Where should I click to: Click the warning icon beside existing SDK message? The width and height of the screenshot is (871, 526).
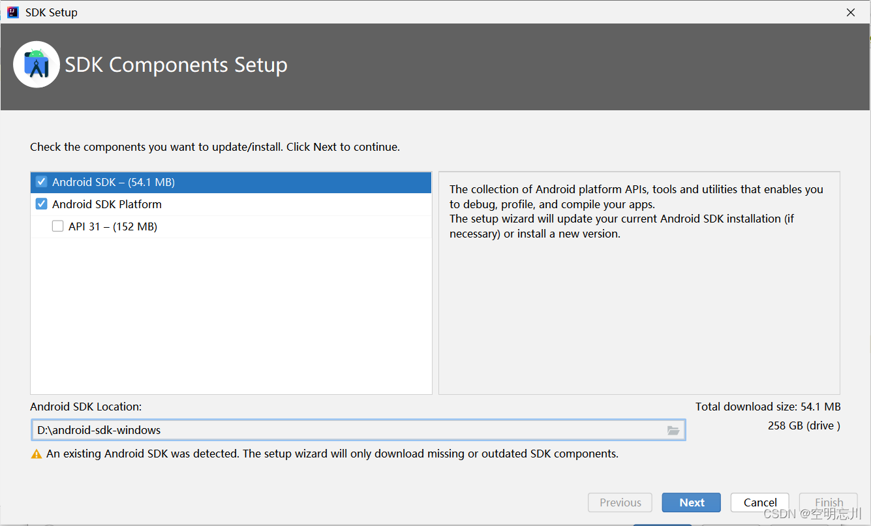(x=37, y=454)
